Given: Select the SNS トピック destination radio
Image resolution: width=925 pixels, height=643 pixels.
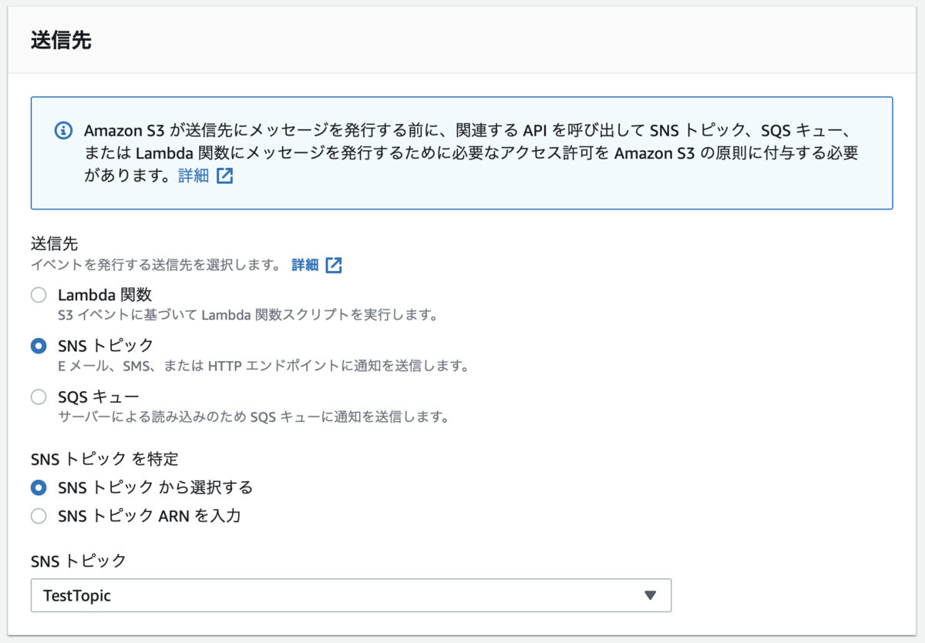Looking at the screenshot, I should click(x=39, y=346).
